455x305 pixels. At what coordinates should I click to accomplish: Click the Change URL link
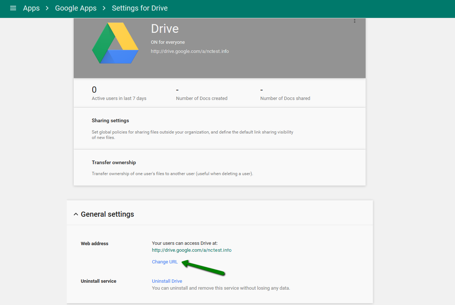coord(165,262)
